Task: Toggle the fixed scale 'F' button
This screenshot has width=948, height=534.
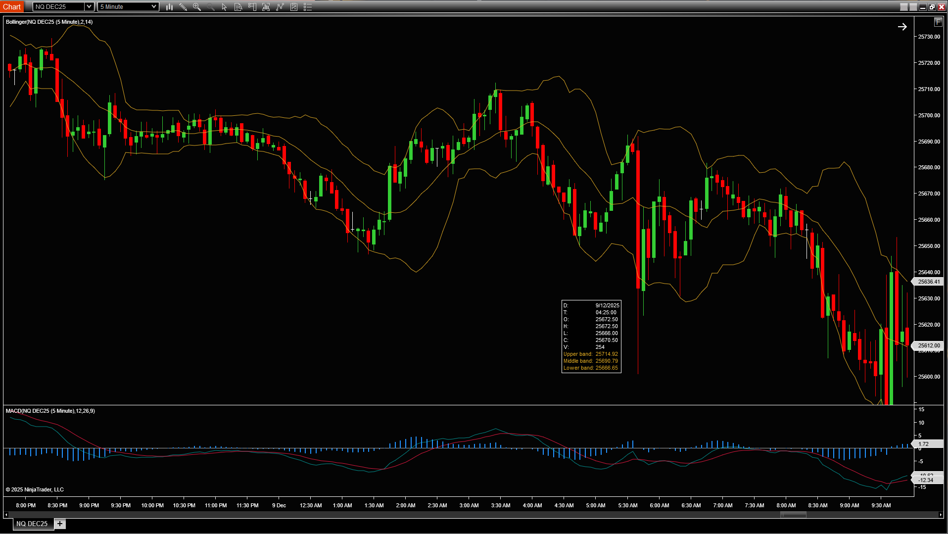Action: (938, 22)
